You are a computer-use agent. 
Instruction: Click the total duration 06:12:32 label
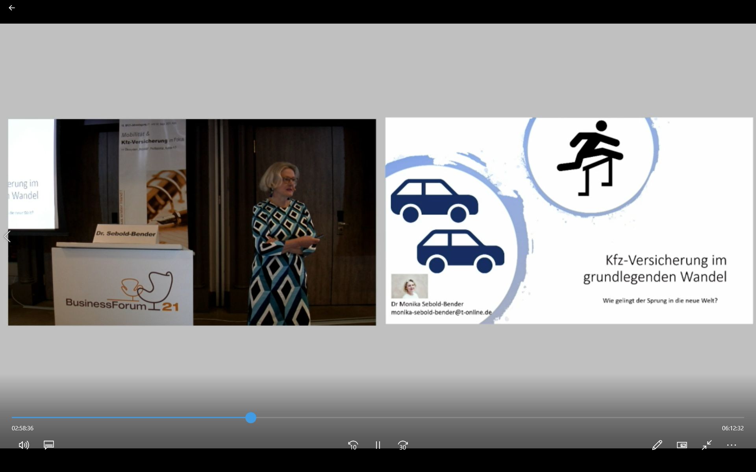coord(732,428)
